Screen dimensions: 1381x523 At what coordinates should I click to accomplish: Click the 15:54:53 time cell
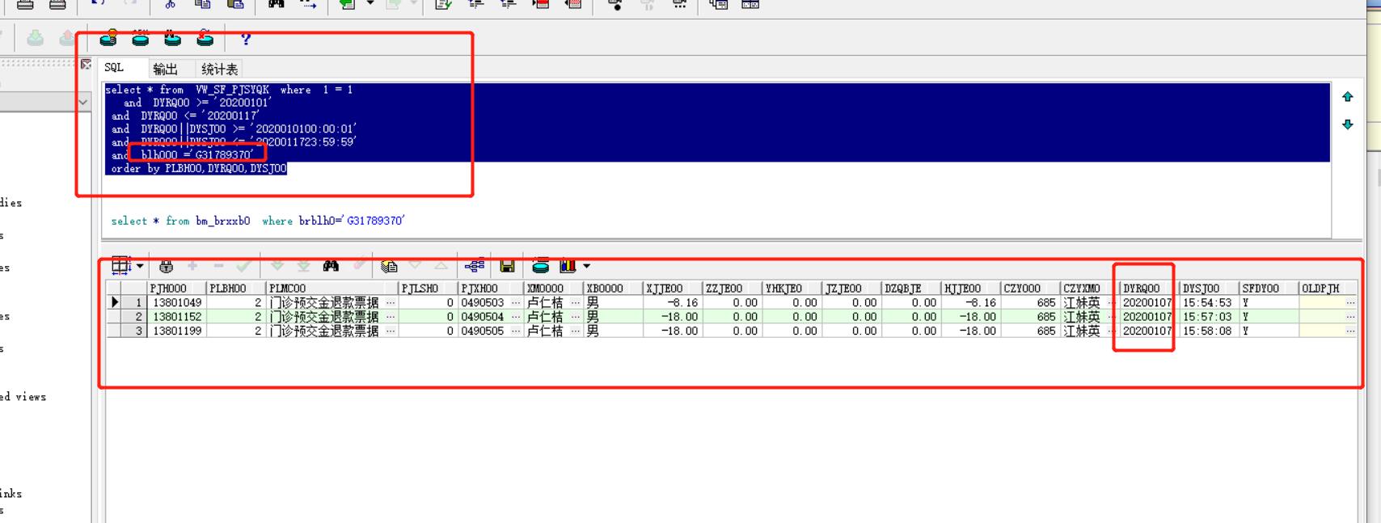(1209, 302)
